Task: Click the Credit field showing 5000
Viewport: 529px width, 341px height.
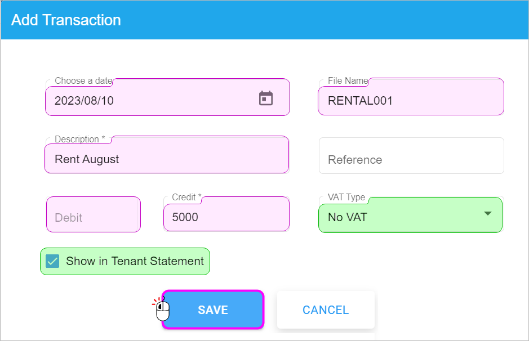Action: [x=226, y=217]
